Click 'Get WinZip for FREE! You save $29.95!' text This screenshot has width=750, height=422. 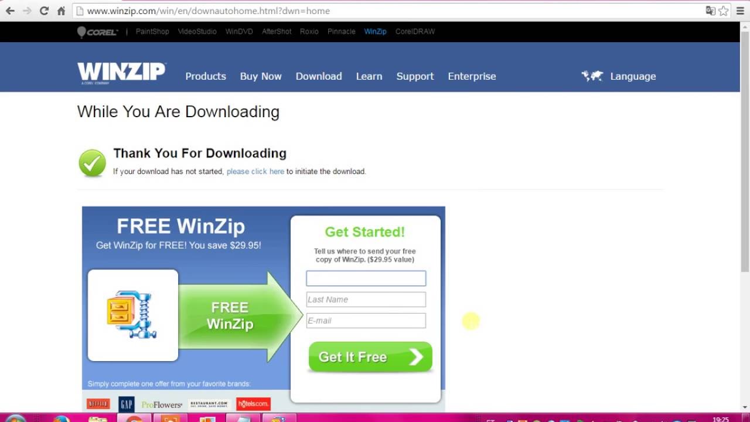click(179, 246)
